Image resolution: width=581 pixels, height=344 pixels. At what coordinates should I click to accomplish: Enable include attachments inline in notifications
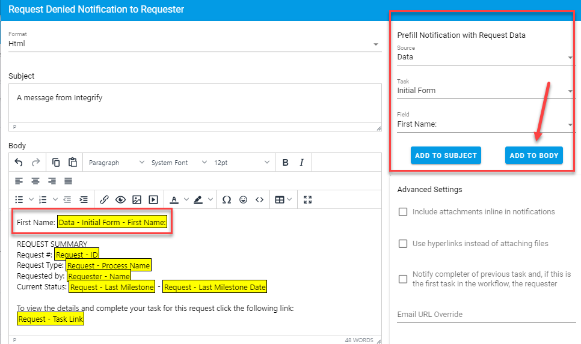404,212
